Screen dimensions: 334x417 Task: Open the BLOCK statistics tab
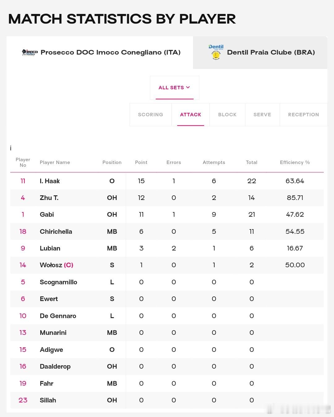point(227,115)
